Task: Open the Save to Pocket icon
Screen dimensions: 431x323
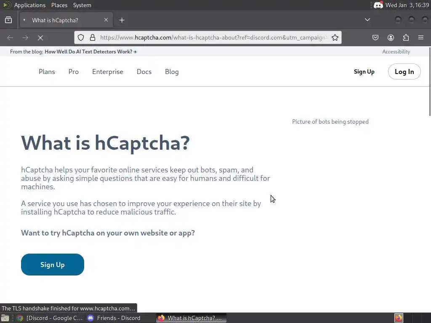Action: [x=375, y=37]
